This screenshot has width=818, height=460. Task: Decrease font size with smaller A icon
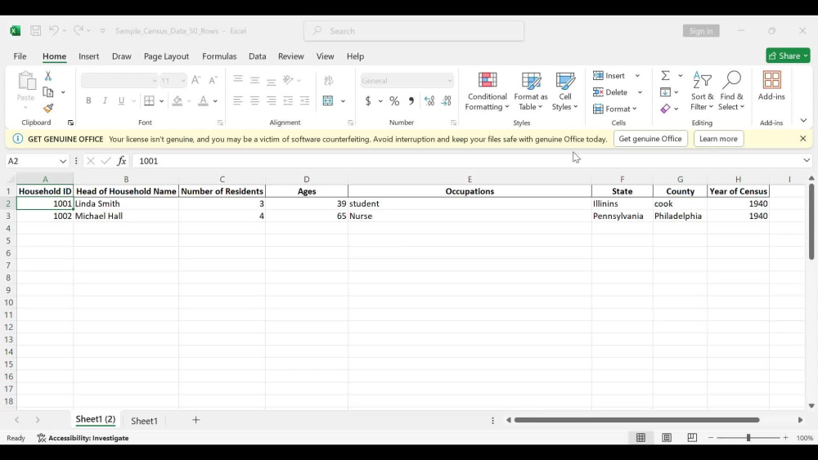[213, 80]
